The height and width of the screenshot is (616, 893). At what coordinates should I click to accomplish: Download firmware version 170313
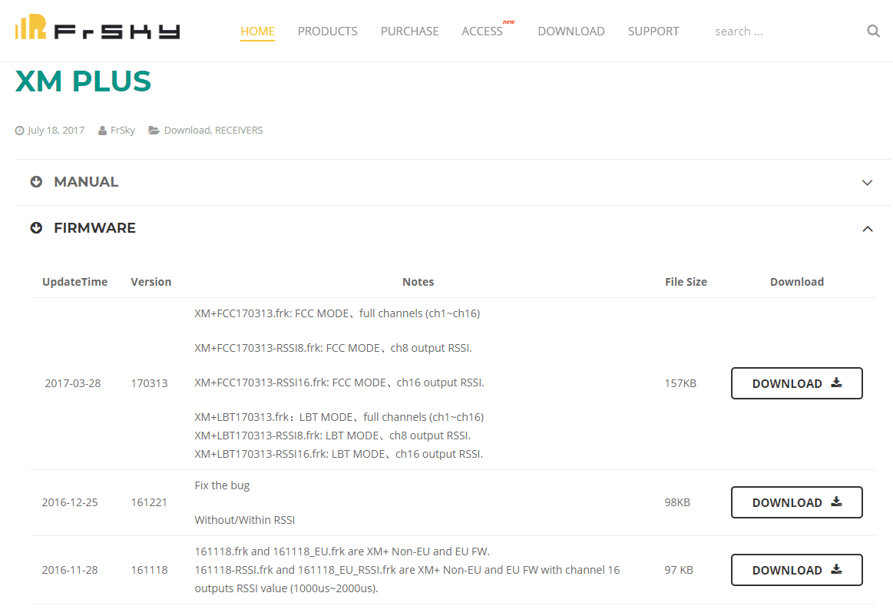pos(797,383)
